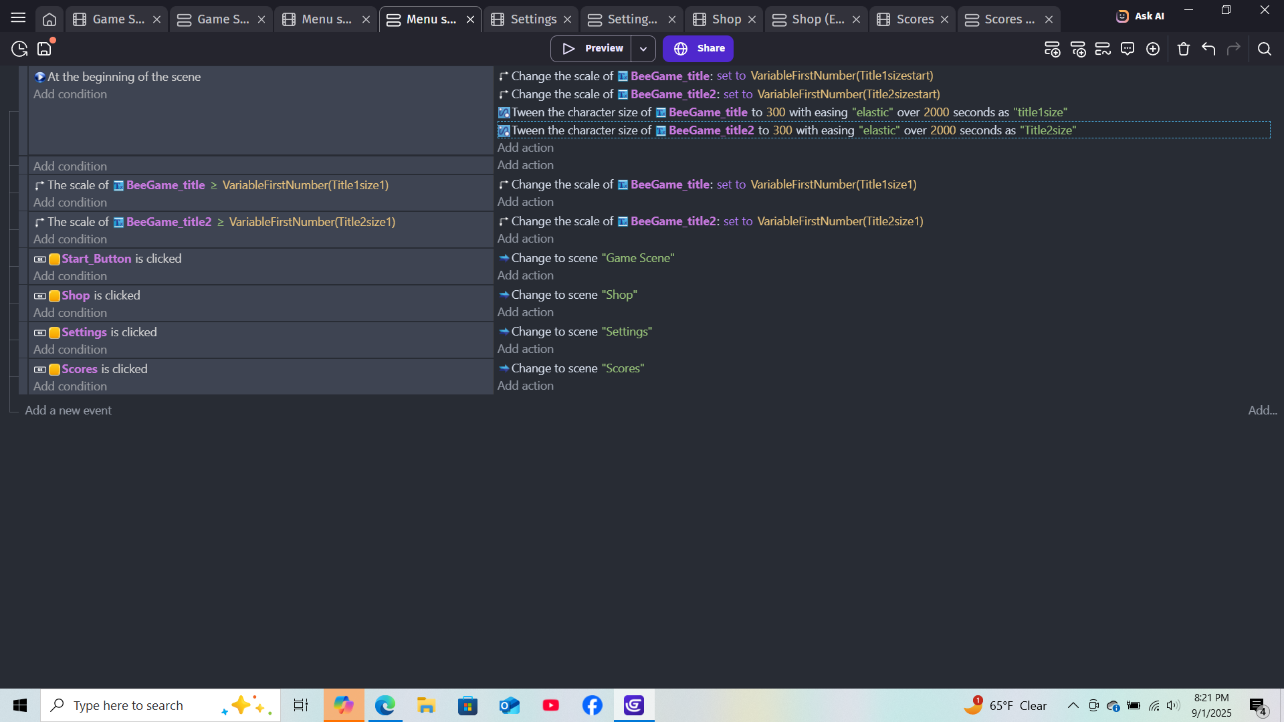This screenshot has height=722, width=1284.
Task: Save the project with the save icon
Action: (44, 49)
